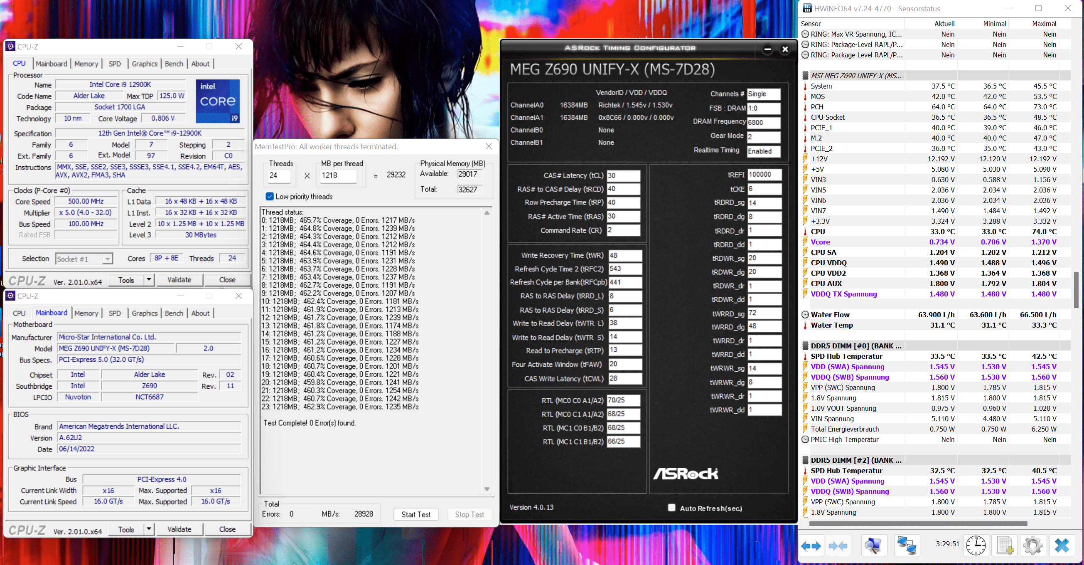Open Tools dropdown arrow in CPU-Z motherboard window

coord(149,529)
